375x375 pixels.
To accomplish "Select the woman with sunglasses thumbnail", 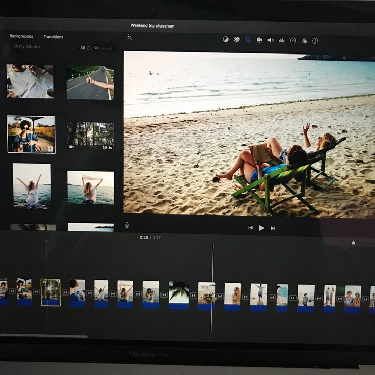I will [31, 135].
